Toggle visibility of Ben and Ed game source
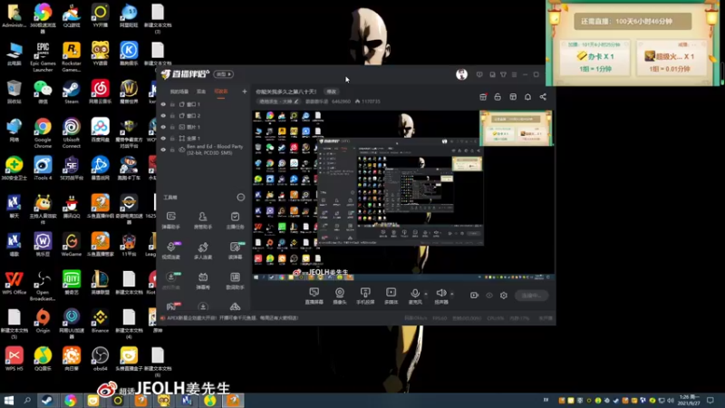This screenshot has width=725, height=408. (163, 150)
